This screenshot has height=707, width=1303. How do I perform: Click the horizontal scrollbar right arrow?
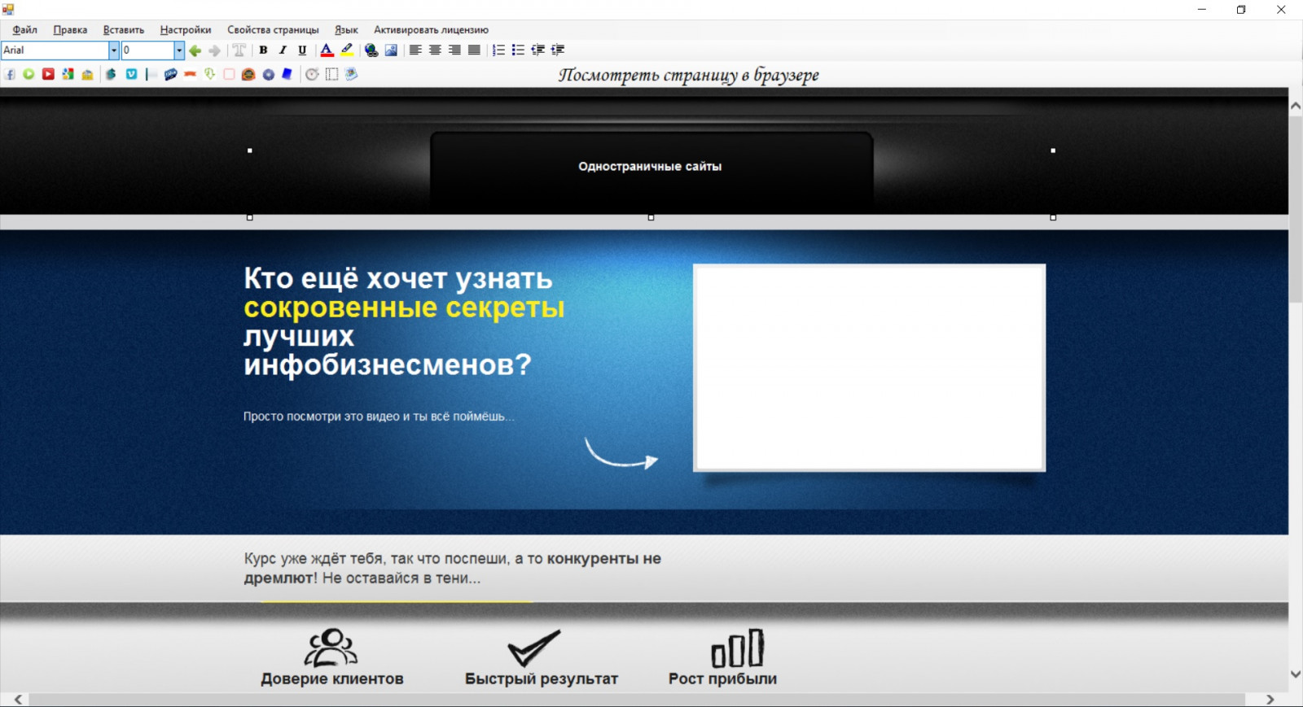[1270, 700]
